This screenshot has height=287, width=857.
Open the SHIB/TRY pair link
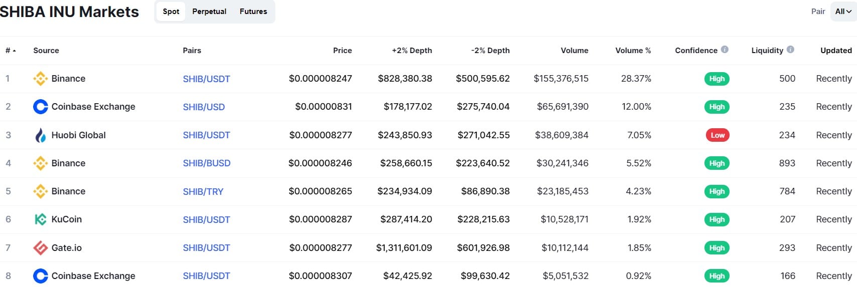tap(203, 192)
